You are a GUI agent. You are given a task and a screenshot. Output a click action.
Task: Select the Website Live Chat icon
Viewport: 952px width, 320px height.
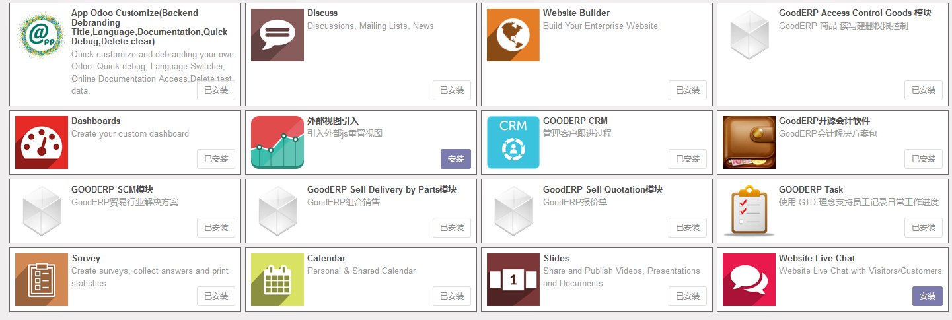pos(749,280)
